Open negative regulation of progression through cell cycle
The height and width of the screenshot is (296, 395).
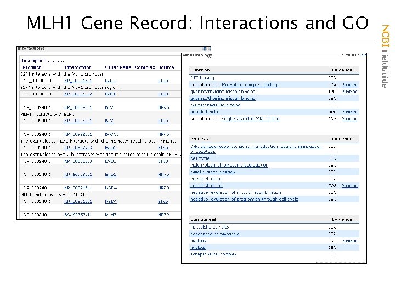(x=244, y=199)
